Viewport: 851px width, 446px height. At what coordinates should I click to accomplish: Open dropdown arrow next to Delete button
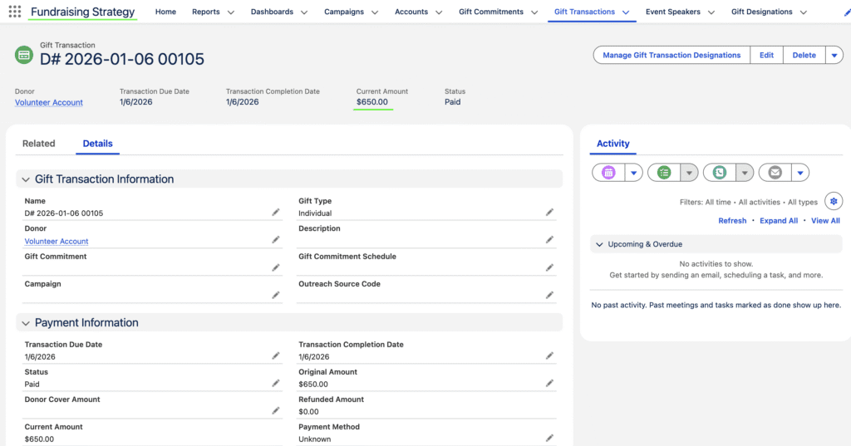point(834,56)
